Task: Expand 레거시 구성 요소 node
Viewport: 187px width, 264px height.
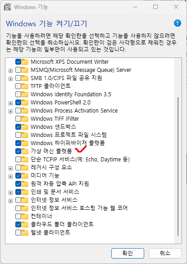Action: click(10, 168)
